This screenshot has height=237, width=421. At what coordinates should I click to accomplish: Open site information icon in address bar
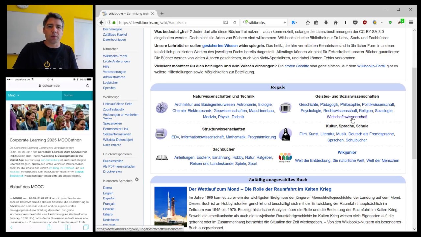pyautogui.click(x=109, y=23)
